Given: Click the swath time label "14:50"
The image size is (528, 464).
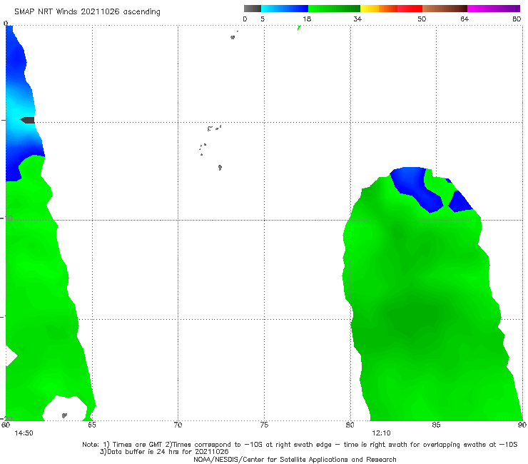Looking at the screenshot, I should [24, 433].
